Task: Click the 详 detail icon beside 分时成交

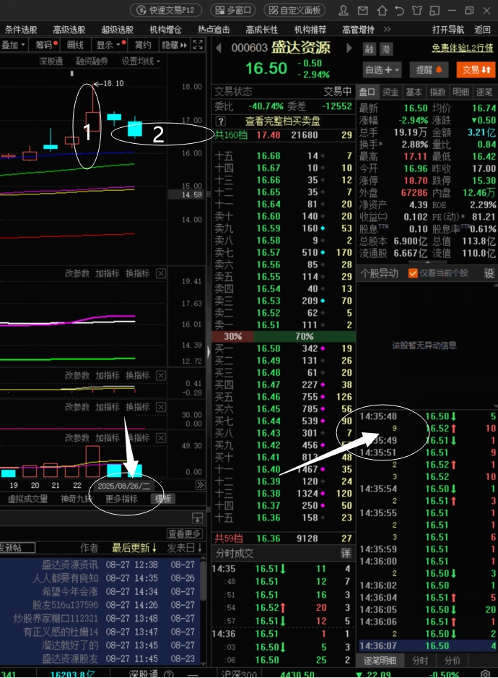Action: 346,553
